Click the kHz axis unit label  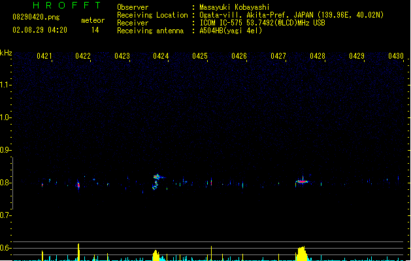(6, 53)
